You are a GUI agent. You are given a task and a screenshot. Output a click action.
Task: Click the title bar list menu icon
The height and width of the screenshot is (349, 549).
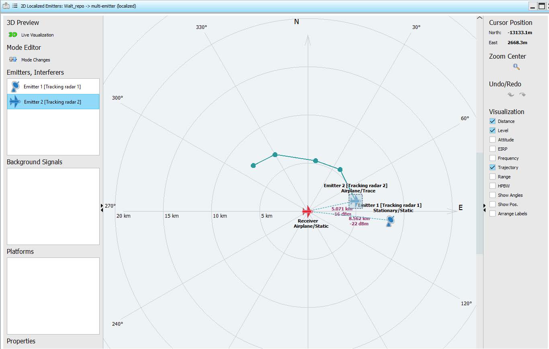pyautogui.click(x=15, y=6)
